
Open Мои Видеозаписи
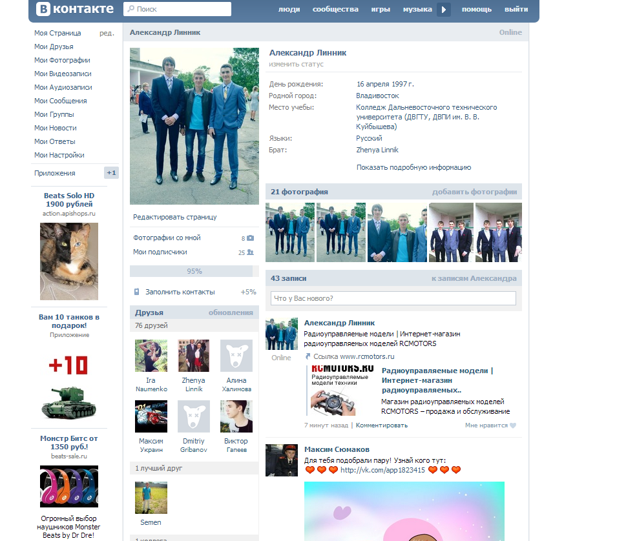pyautogui.click(x=63, y=74)
